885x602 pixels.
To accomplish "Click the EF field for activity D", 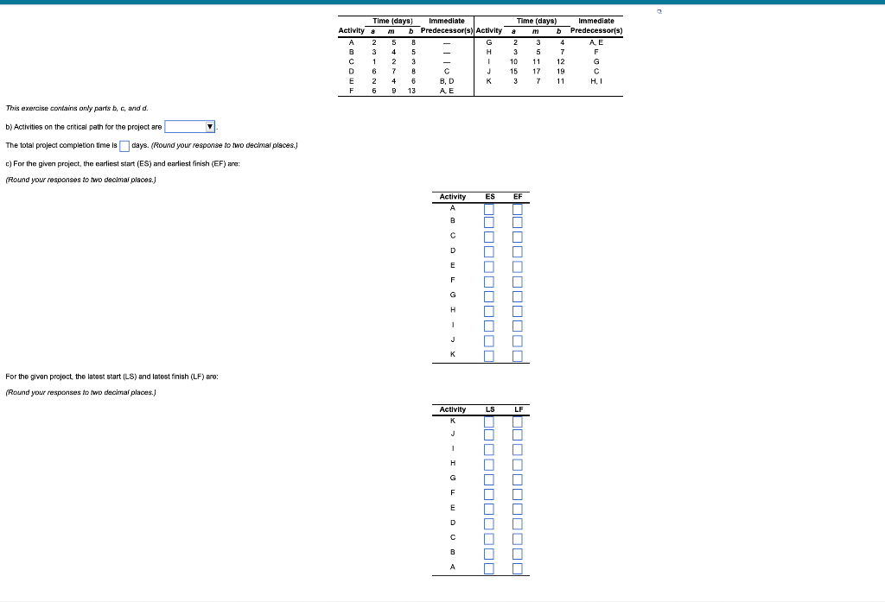I will tap(518, 251).
